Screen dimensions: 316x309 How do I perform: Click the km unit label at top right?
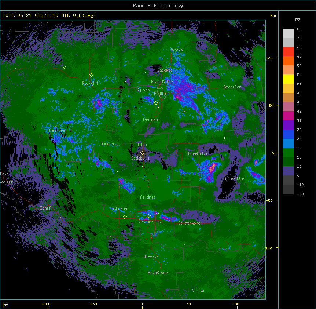tap(273, 15)
